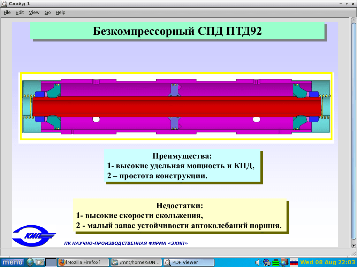Click the heading Преимущества:
The image size is (357, 267).
click(x=182, y=156)
